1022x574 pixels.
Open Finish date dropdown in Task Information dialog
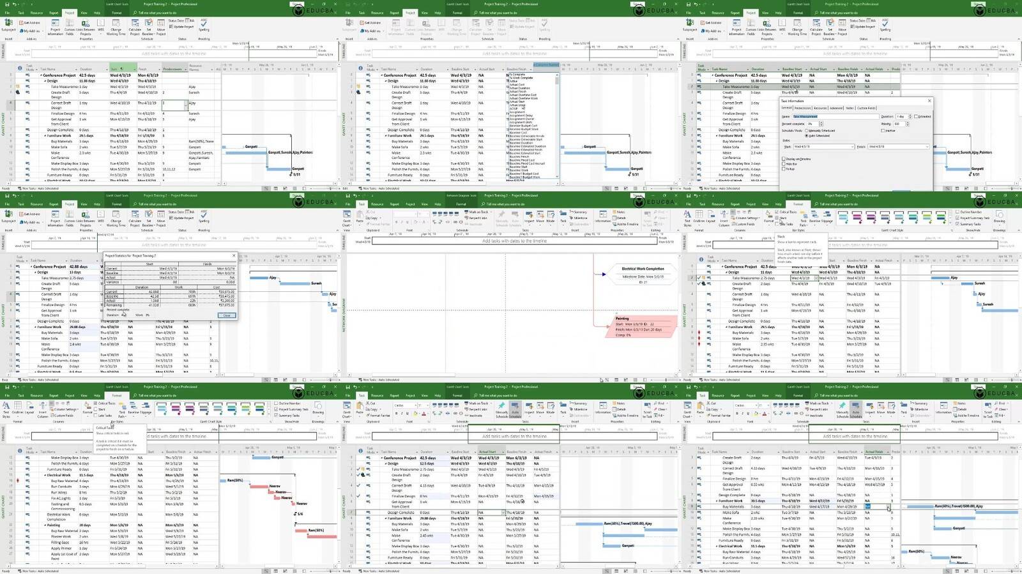click(x=927, y=147)
